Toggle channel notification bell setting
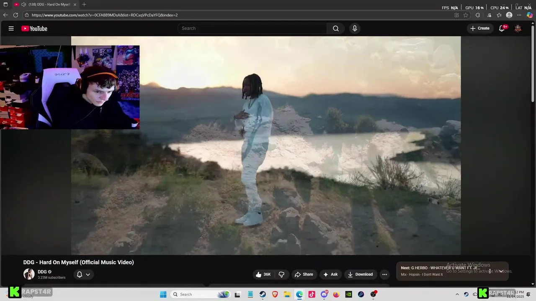Viewport: 536px width, 301px height. [x=80, y=275]
